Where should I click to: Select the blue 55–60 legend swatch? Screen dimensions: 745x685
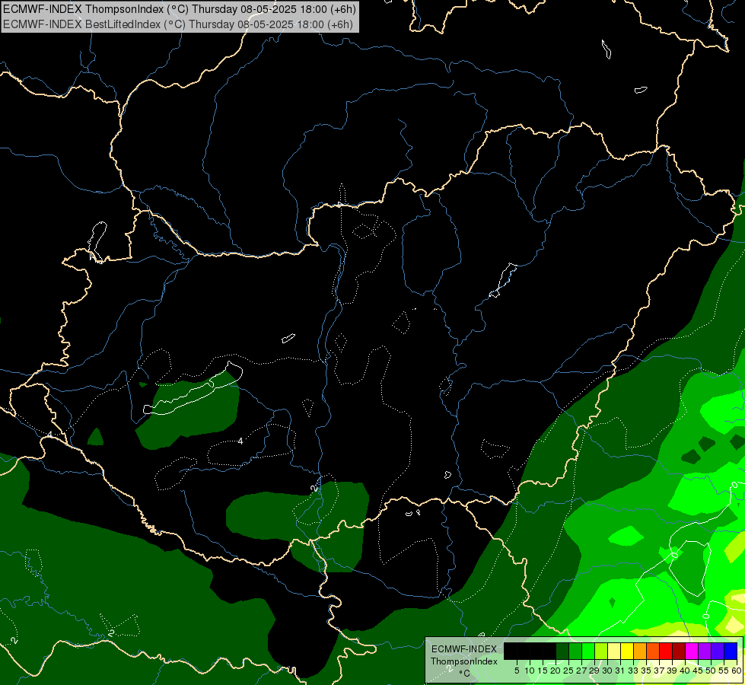pyautogui.click(x=731, y=651)
